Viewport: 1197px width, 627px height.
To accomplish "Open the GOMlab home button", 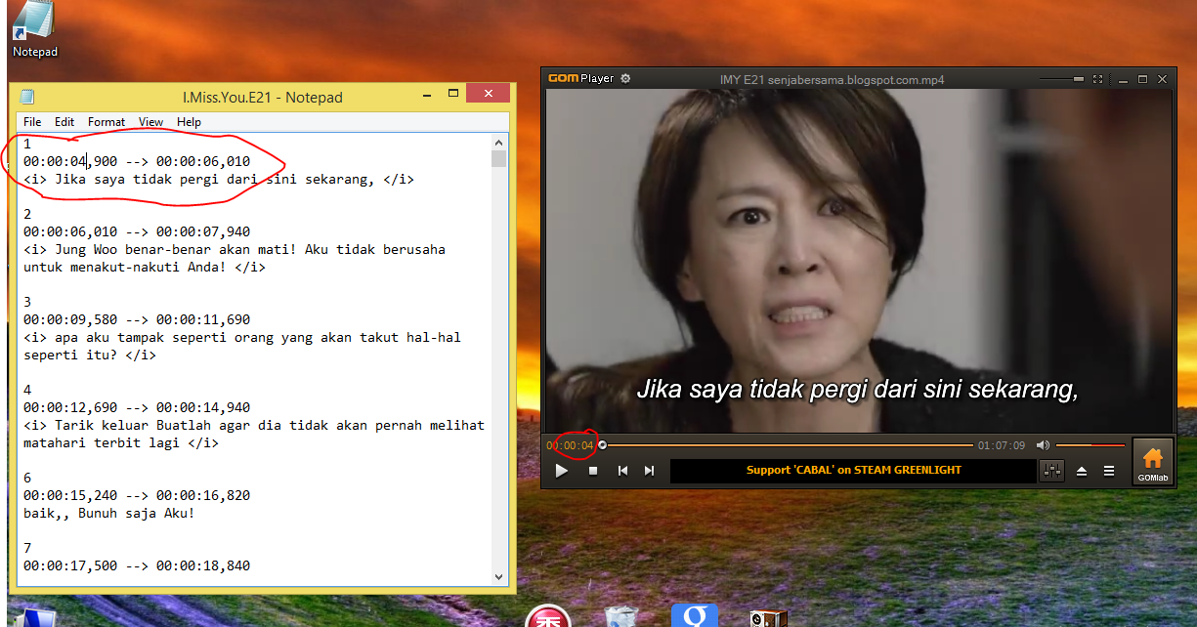I will (x=1153, y=461).
